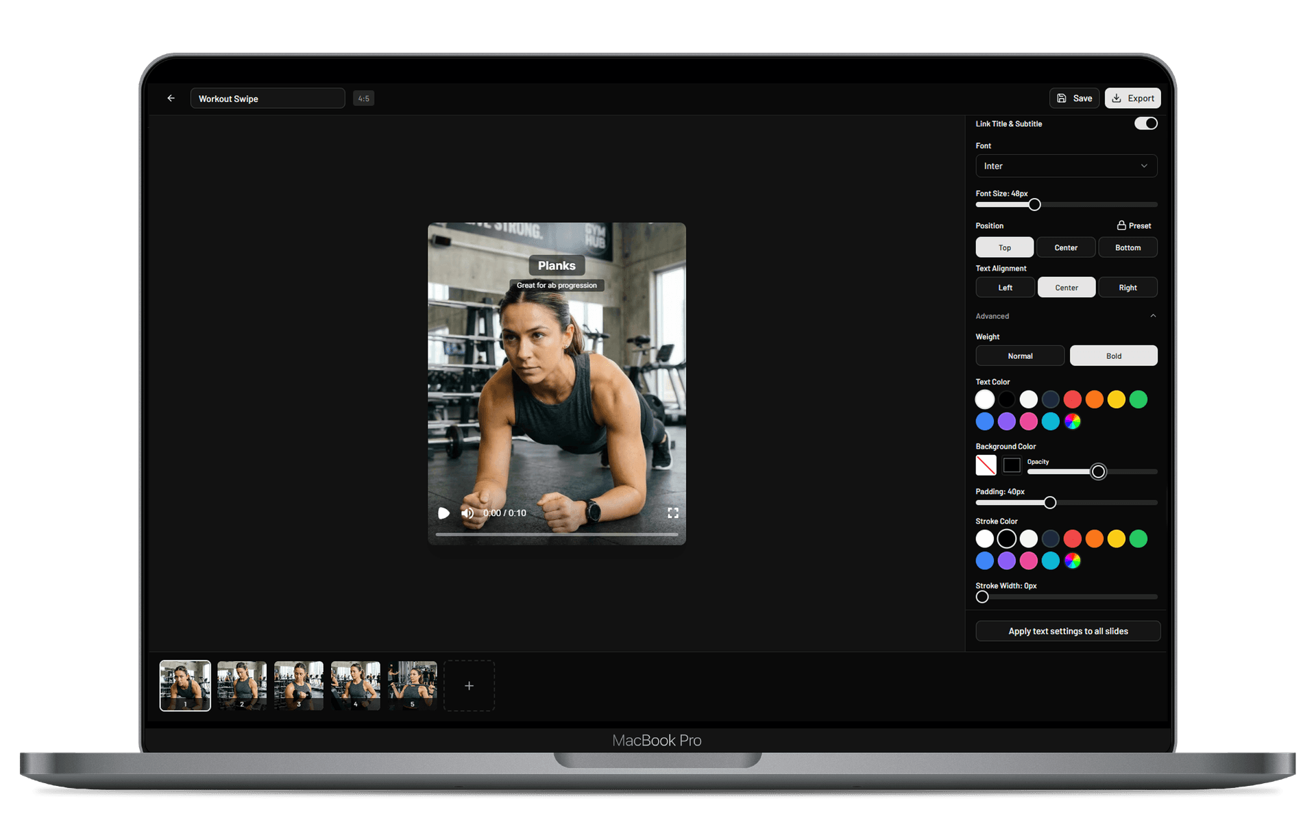
Task: Click the lock icon next to Preset
Action: (x=1121, y=225)
